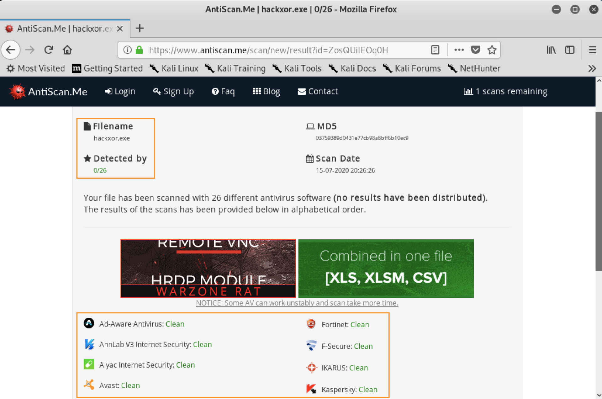Click the Ad-Aware Antivirus icon

coord(89,323)
